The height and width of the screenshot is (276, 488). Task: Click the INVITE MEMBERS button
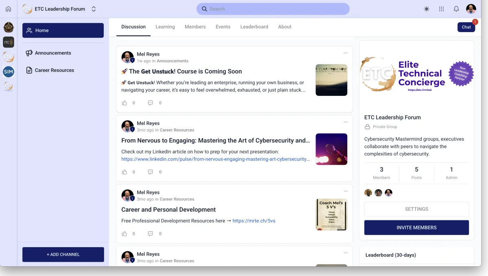[416, 228]
